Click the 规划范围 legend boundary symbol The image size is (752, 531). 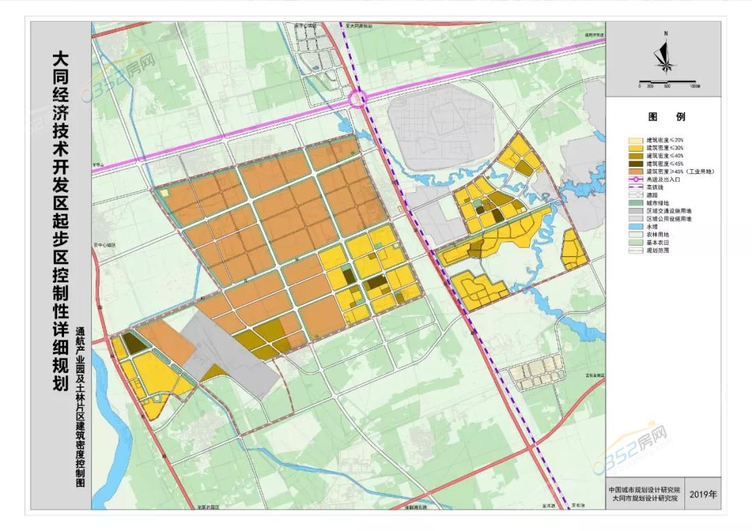[636, 250]
